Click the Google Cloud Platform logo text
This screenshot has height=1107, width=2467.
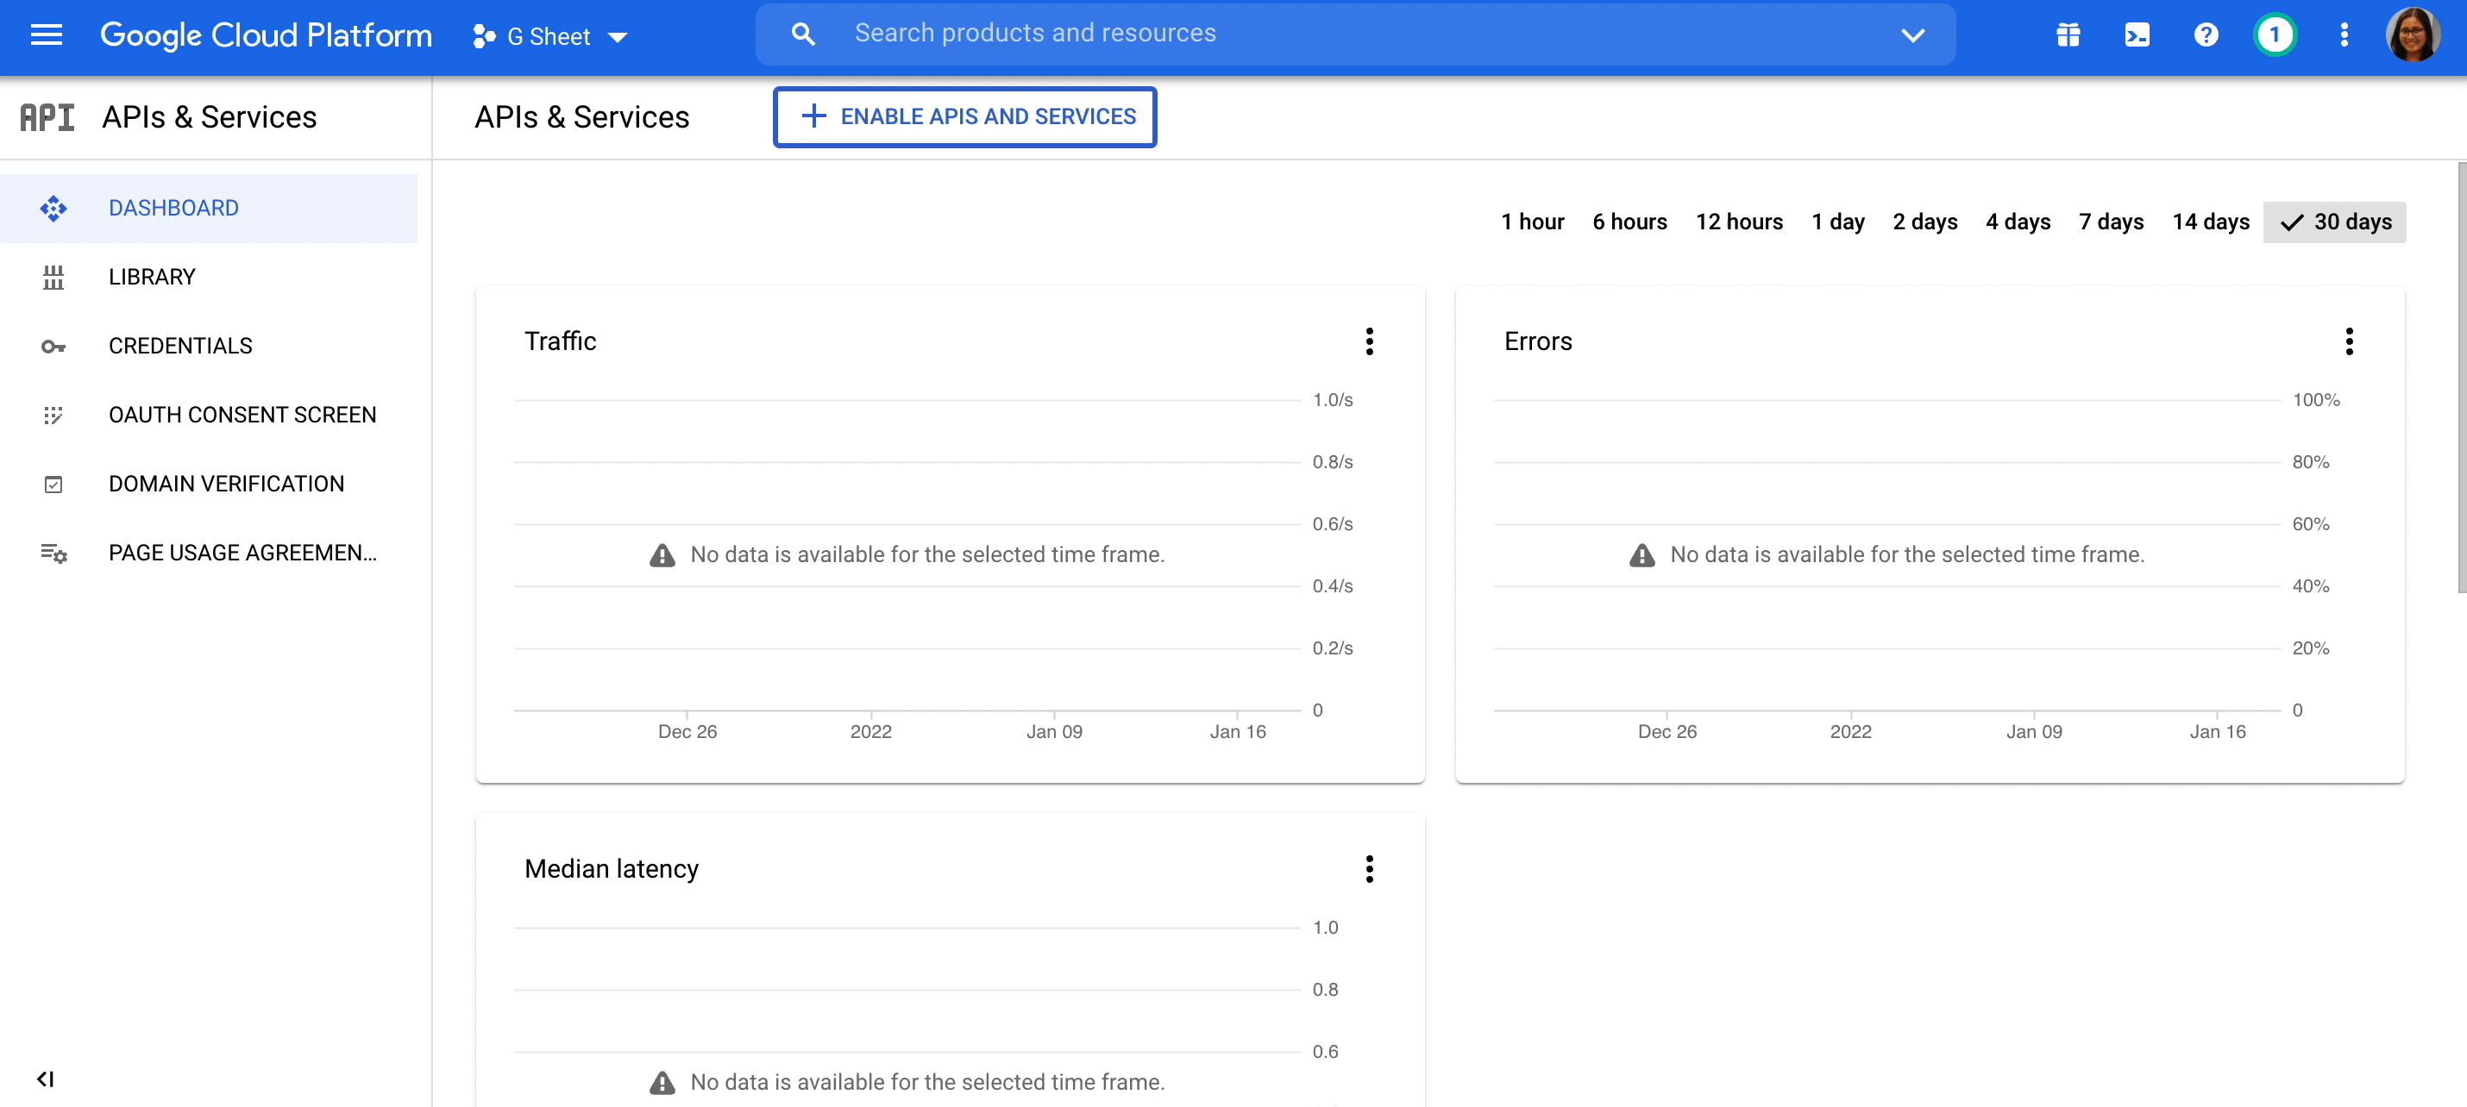(266, 35)
